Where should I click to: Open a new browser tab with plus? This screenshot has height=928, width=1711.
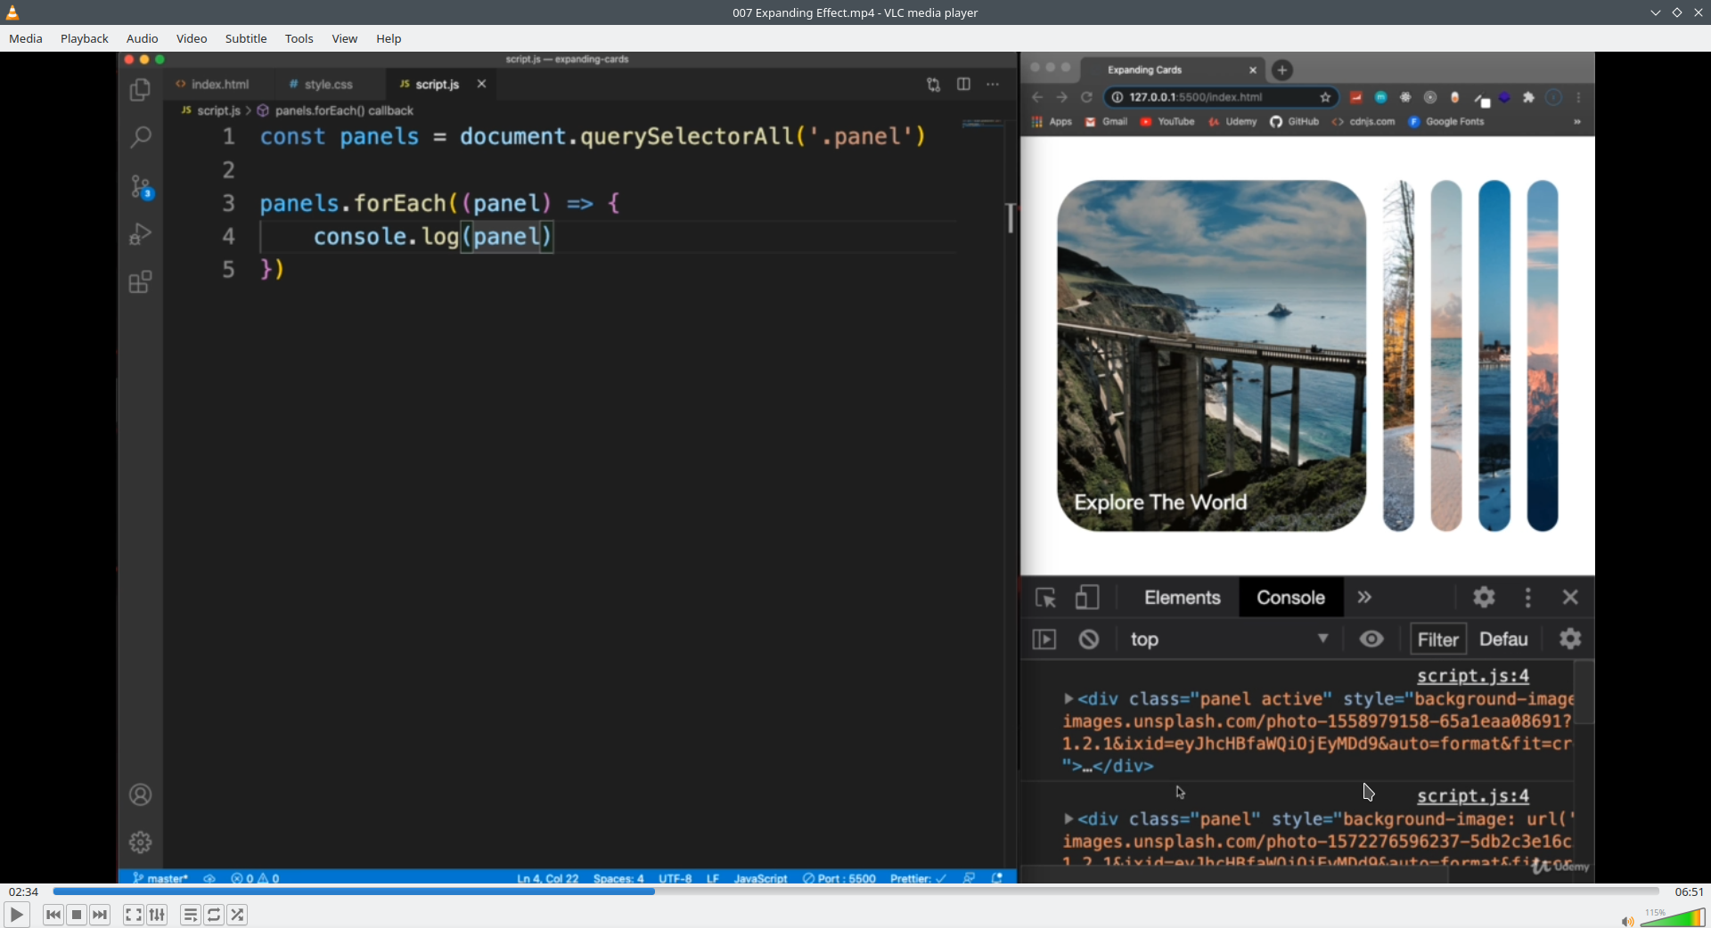[1281, 70]
